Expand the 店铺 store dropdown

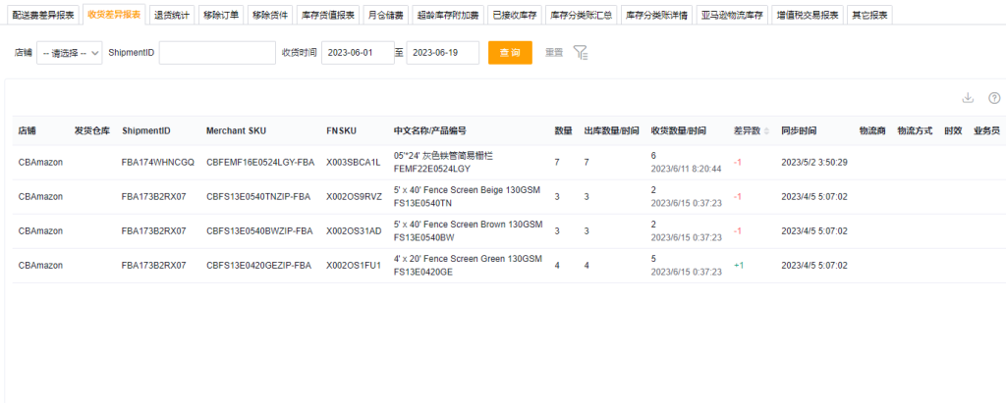click(x=70, y=53)
